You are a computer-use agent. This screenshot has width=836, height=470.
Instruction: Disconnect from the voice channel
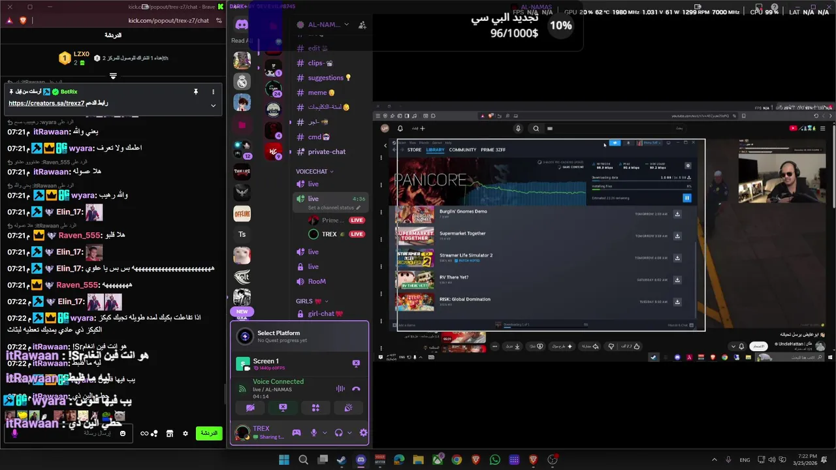click(x=356, y=388)
